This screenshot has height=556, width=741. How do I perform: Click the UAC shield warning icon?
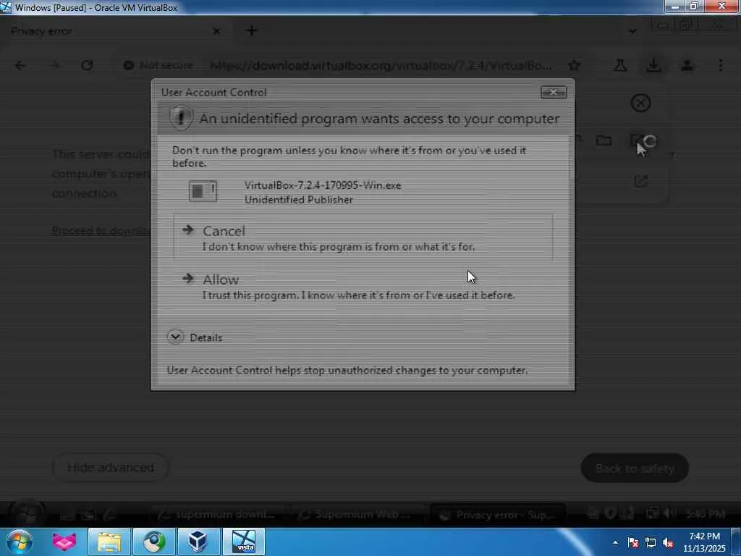(181, 118)
